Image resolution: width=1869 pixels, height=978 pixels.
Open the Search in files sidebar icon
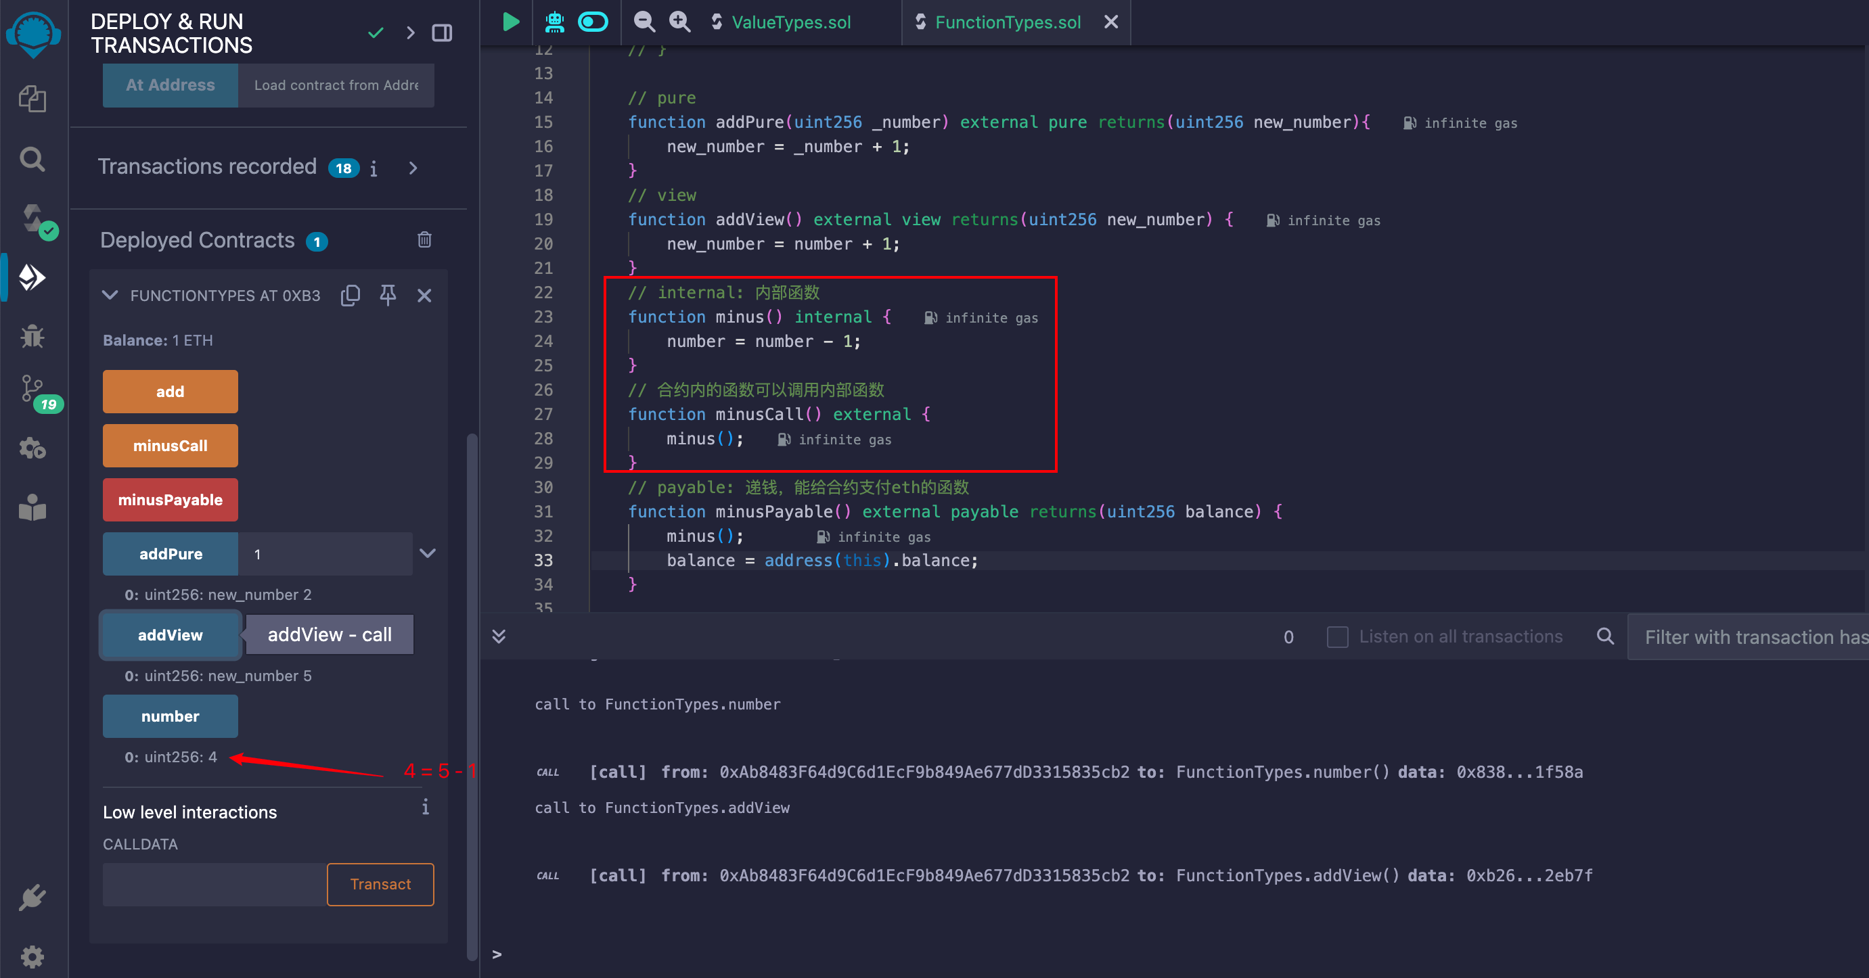click(32, 159)
